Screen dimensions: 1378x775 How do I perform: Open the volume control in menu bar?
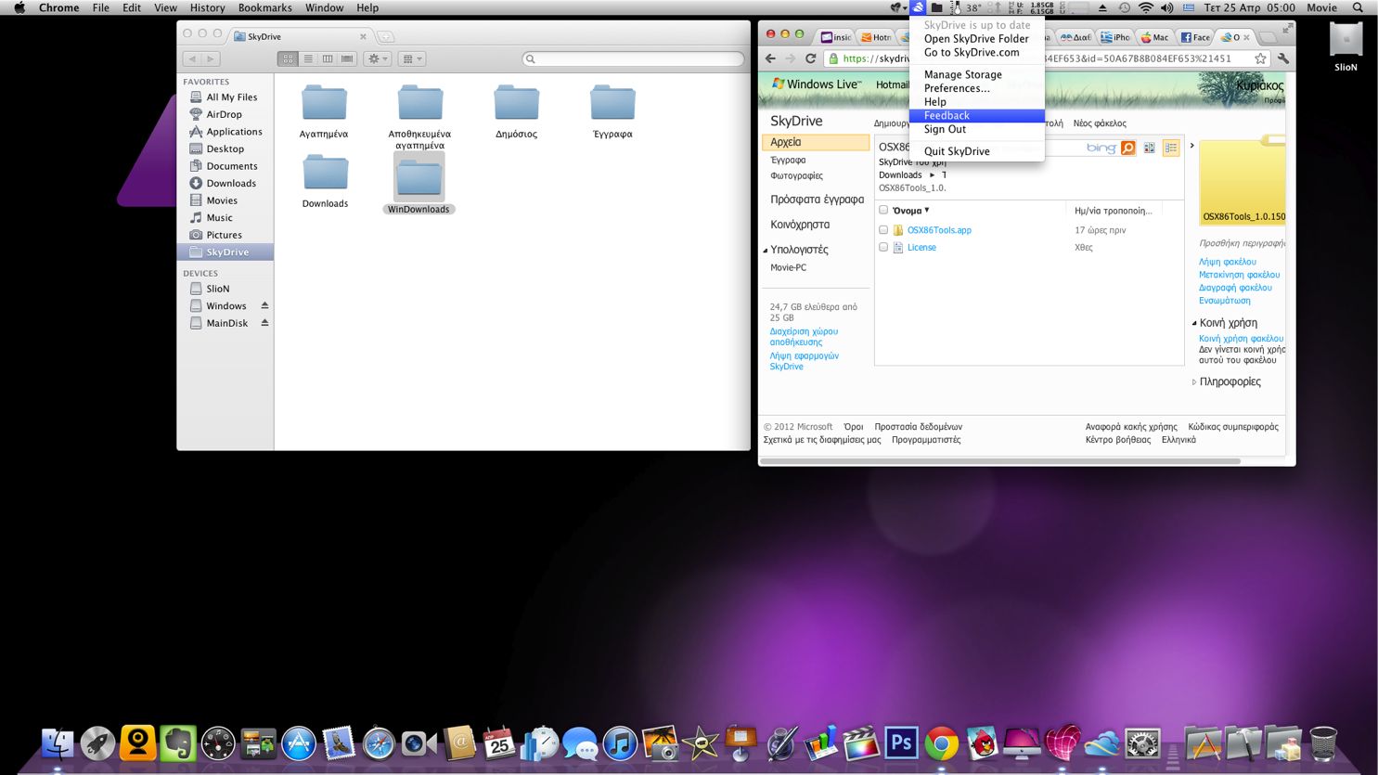coord(1166,7)
